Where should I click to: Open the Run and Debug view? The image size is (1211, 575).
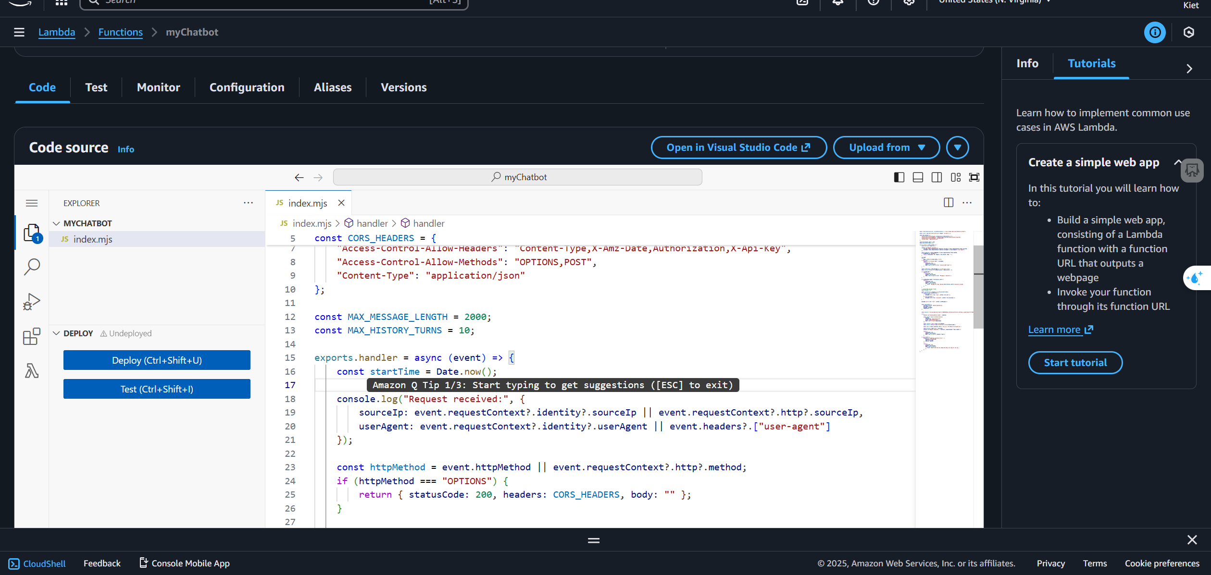pos(32,302)
